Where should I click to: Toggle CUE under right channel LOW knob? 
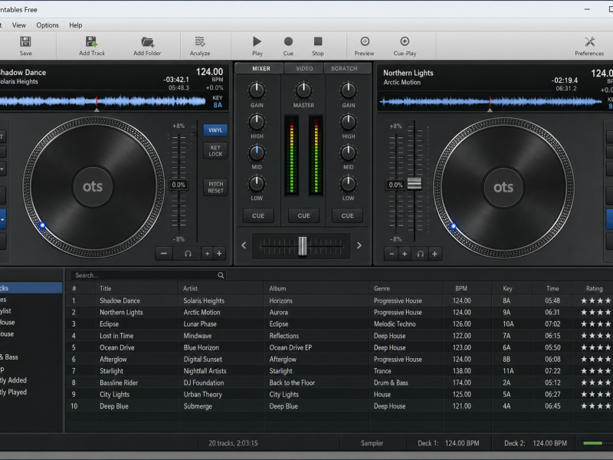(348, 215)
